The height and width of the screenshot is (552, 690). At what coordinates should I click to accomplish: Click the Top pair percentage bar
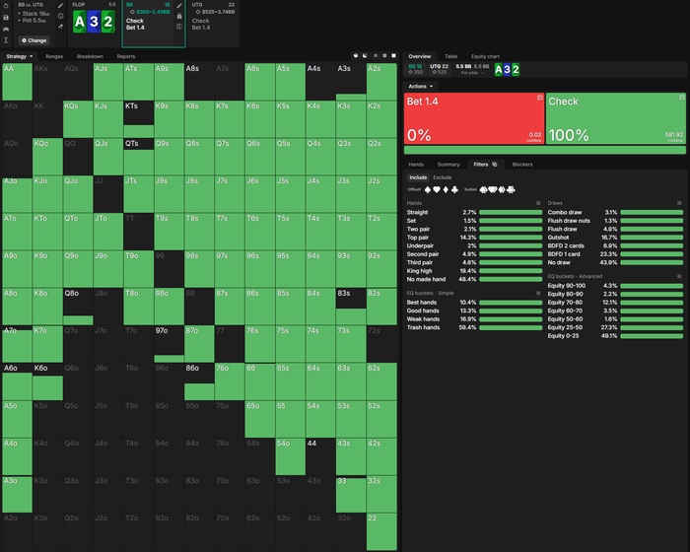(511, 238)
